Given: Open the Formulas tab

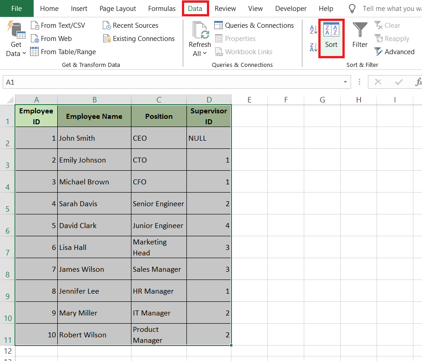Looking at the screenshot, I should point(162,9).
